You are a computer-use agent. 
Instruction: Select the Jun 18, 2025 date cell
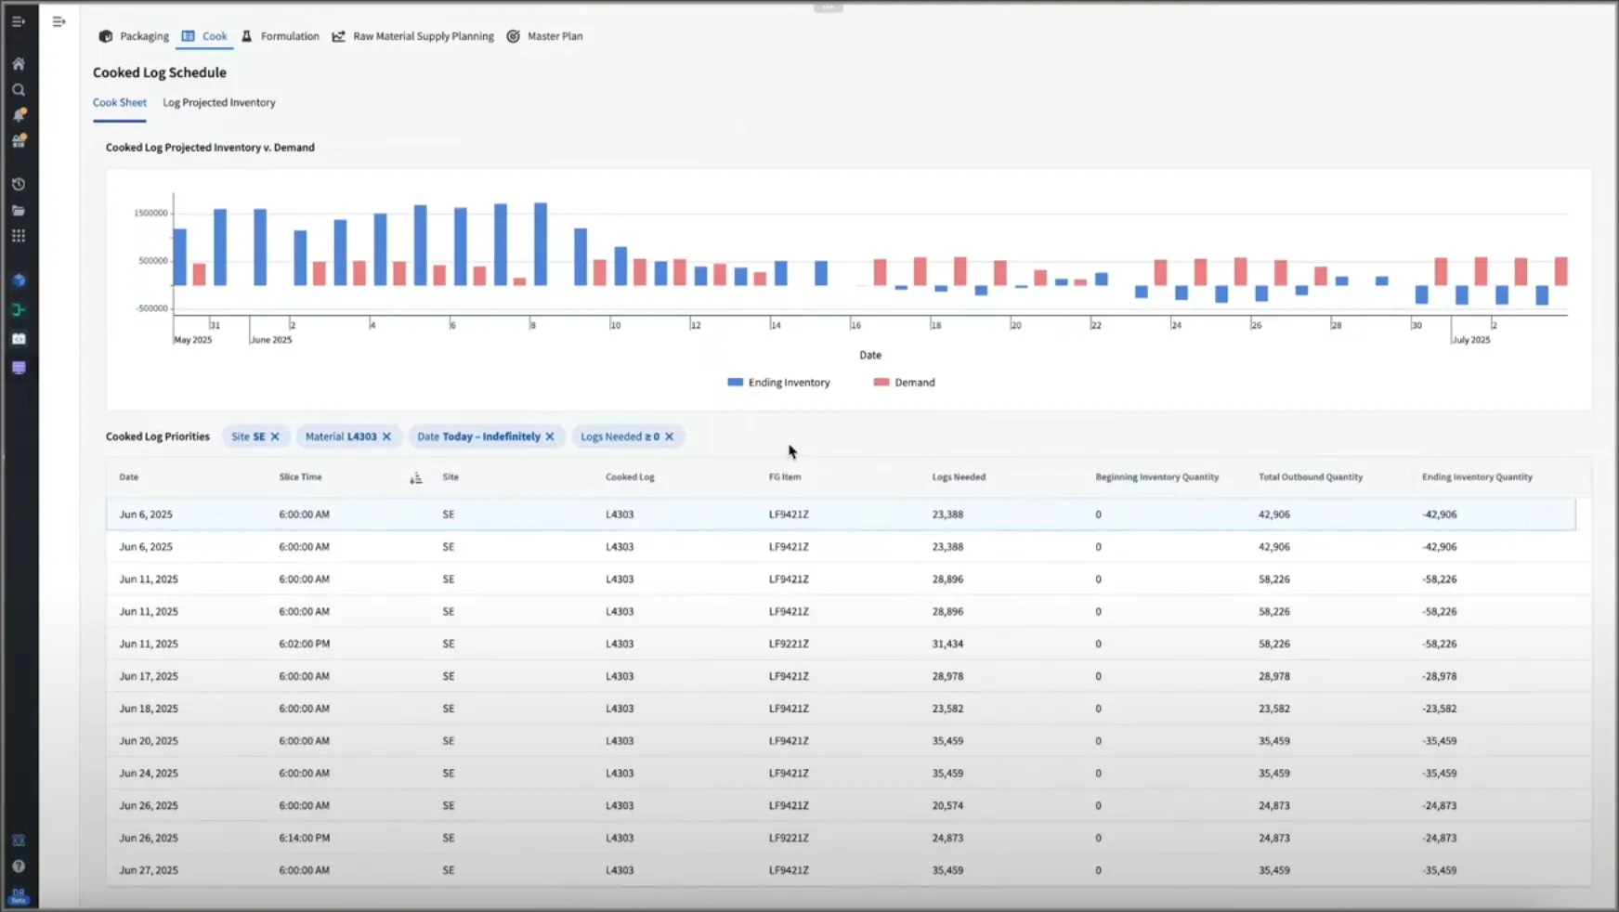tap(148, 709)
